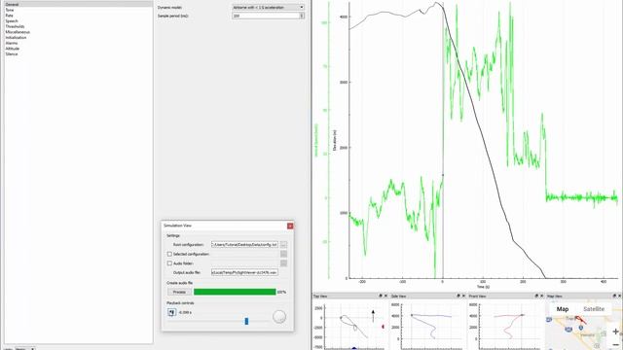Close the Front View panel
623x350 pixels.
pyautogui.click(x=541, y=296)
